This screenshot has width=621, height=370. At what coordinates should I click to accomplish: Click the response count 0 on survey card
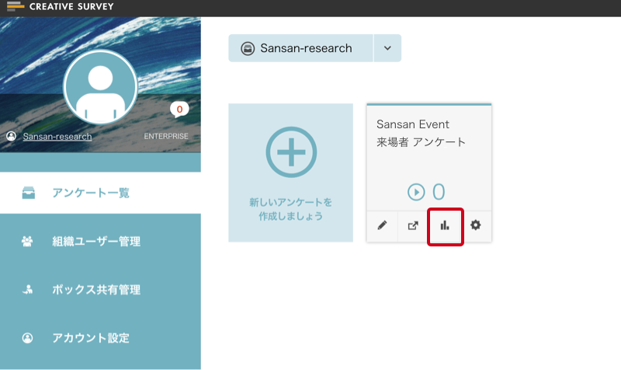click(x=439, y=192)
